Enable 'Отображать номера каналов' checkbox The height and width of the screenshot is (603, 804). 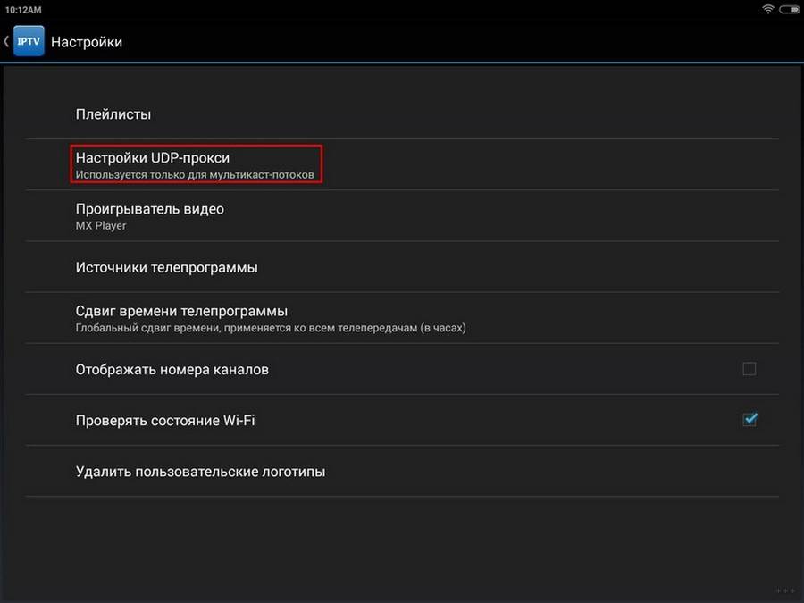pos(749,369)
